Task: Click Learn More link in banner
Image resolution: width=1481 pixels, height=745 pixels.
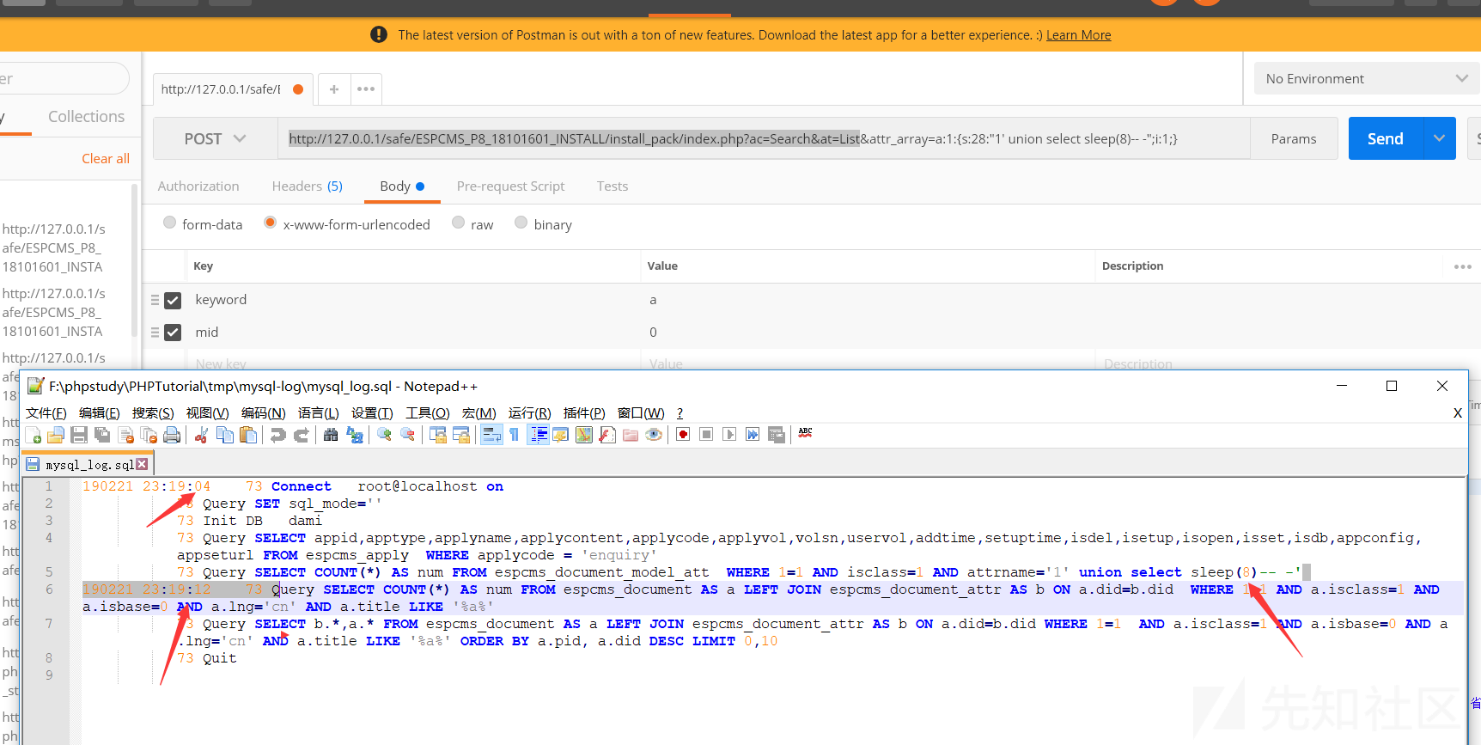Action: [x=1078, y=35]
